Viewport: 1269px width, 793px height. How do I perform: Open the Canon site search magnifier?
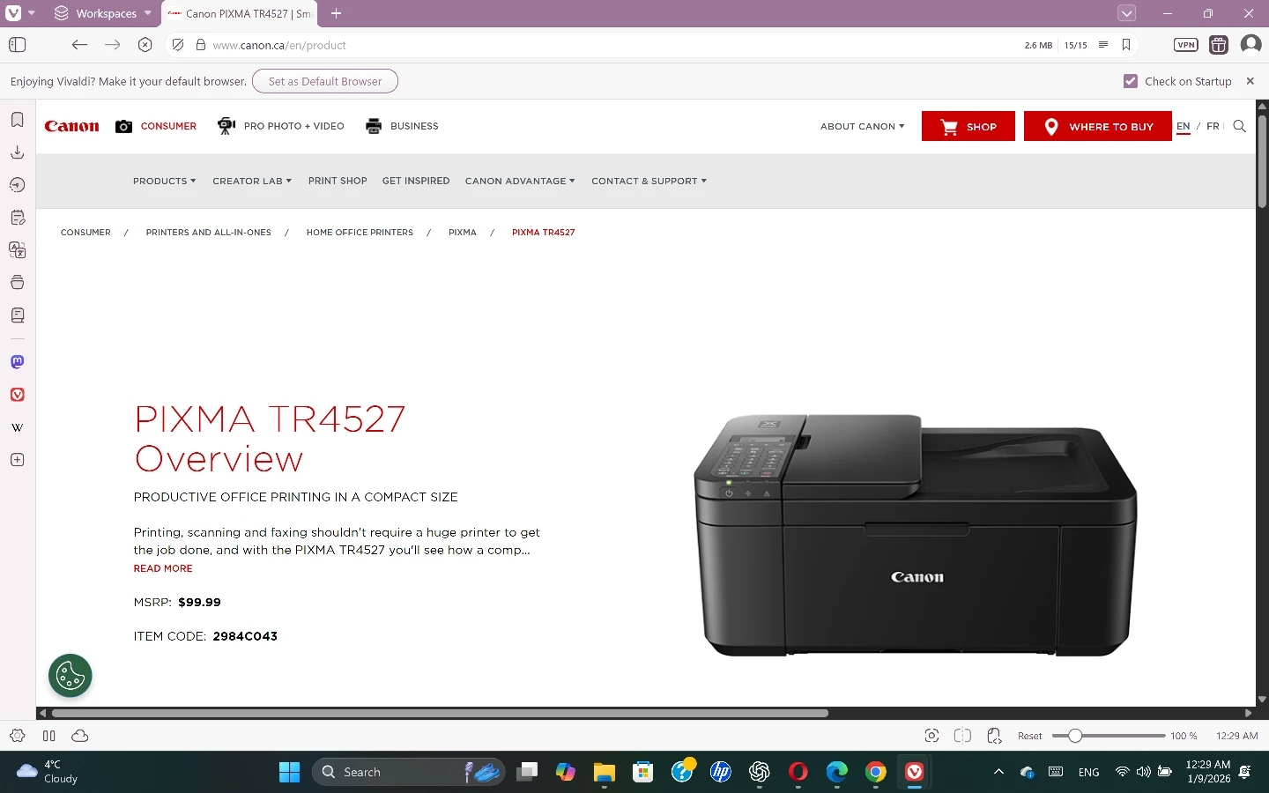coord(1240,126)
